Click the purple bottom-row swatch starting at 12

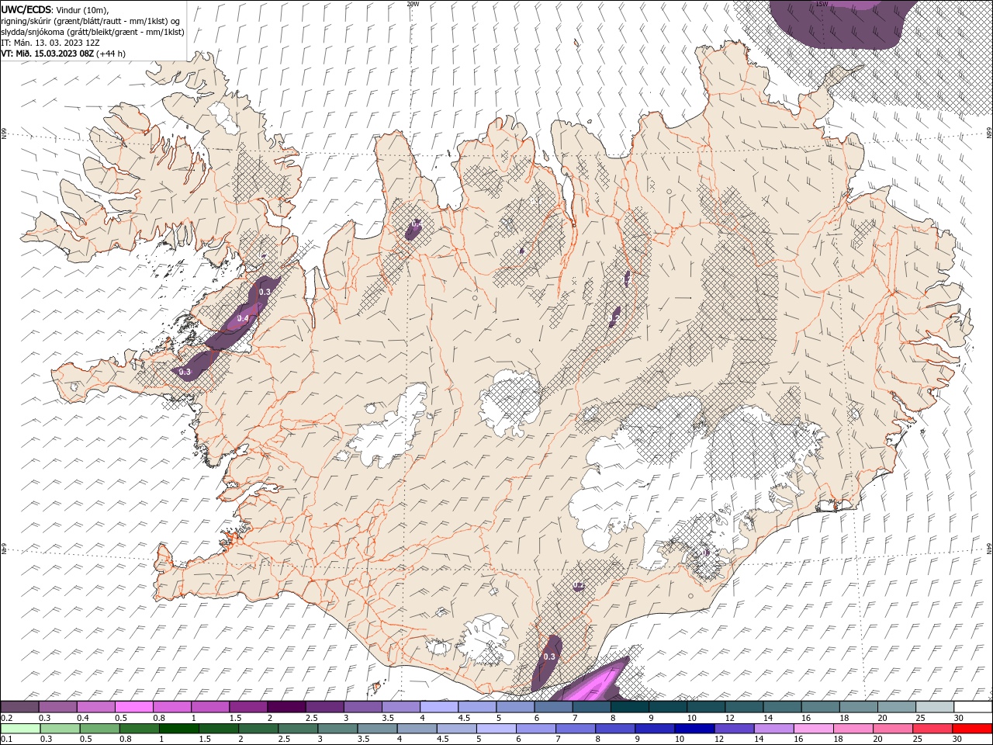click(734, 729)
